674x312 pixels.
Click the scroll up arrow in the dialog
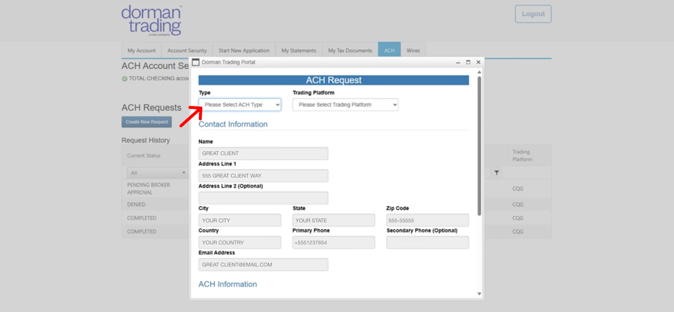tap(479, 72)
